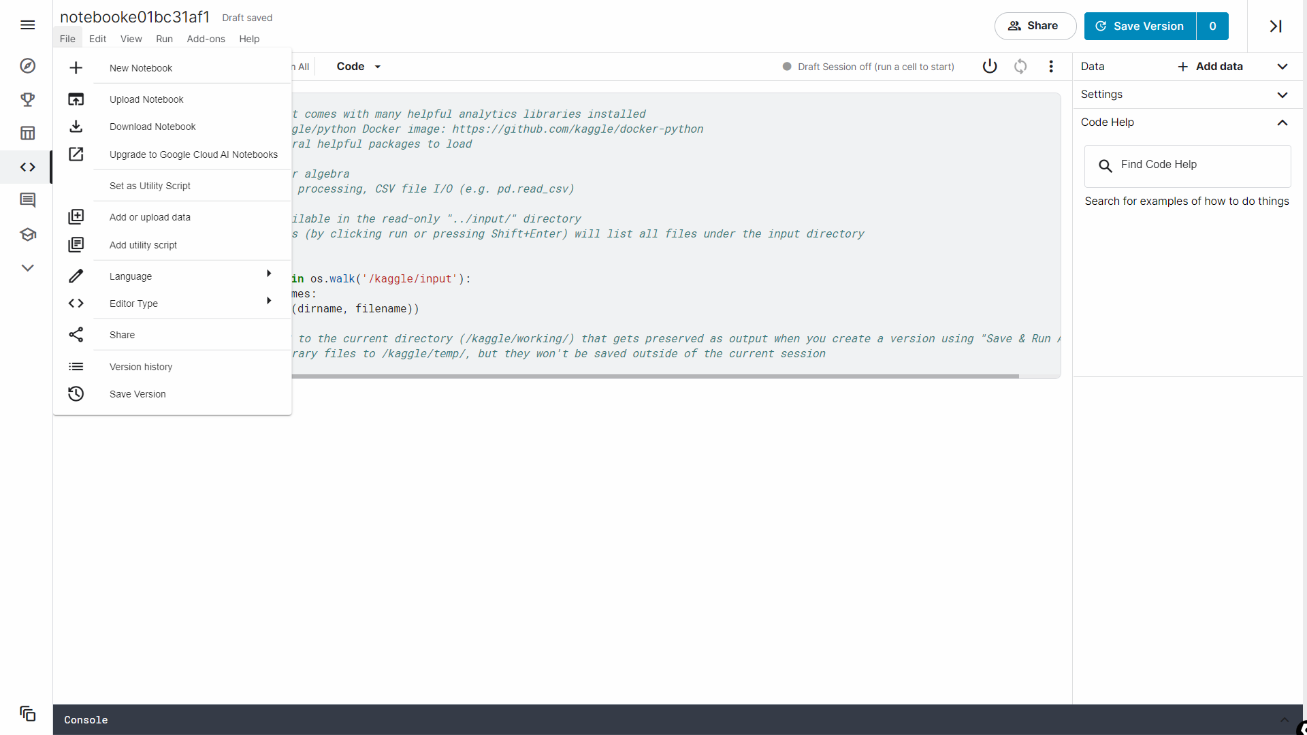Viewport: 1307px width, 735px height.
Task: Click the top Share button
Action: tap(1035, 26)
